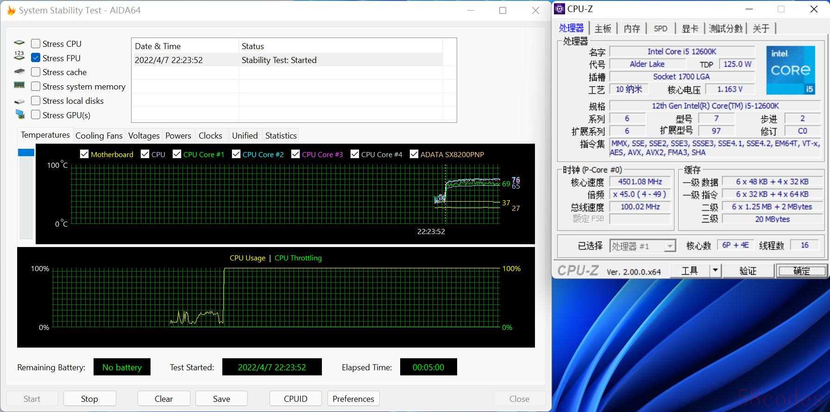Select the Temperatures tab

tap(45, 135)
